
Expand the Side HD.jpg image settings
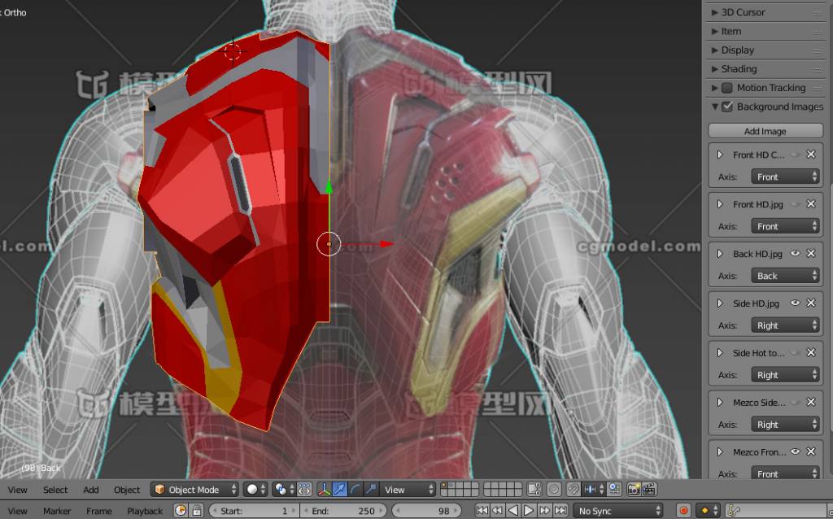point(720,303)
